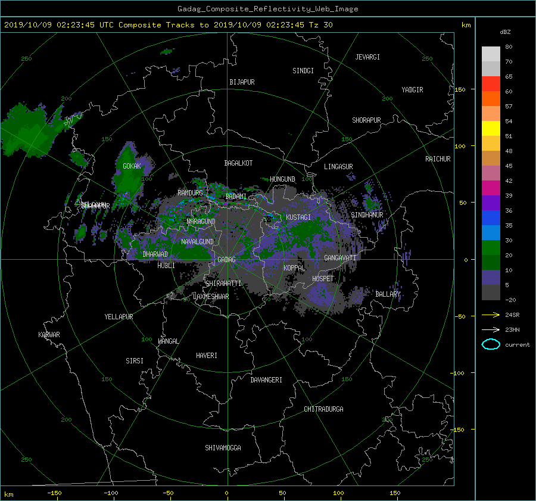Select the HANGAL label
Screen dimensions: 536x501
(x=169, y=341)
